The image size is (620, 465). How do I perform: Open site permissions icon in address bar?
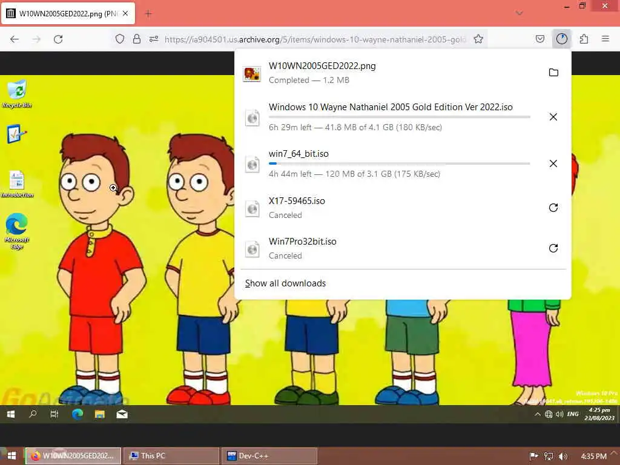(154, 39)
